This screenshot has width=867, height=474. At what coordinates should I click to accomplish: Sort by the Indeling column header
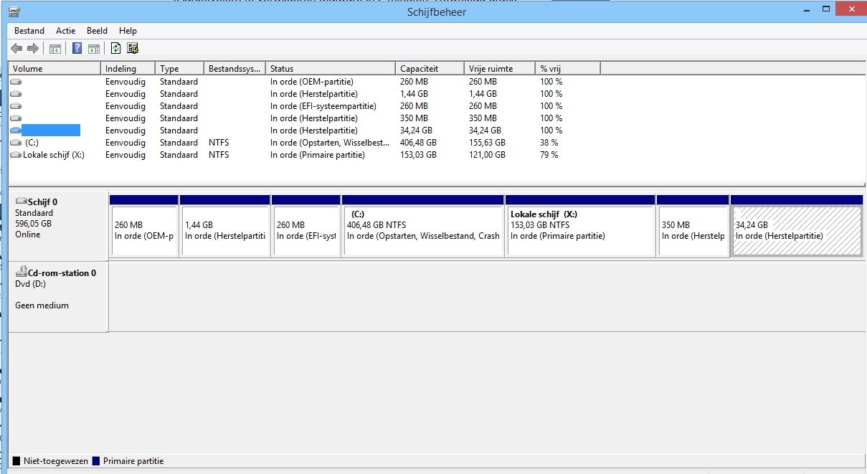coord(128,69)
